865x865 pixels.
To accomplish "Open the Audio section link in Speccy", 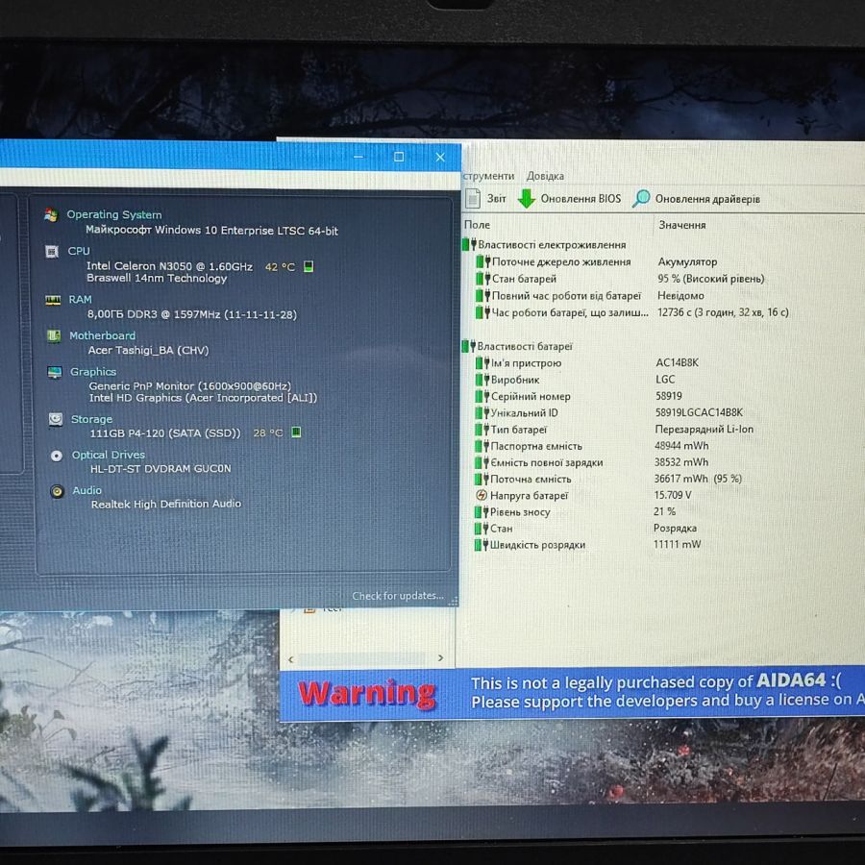I will (x=87, y=490).
